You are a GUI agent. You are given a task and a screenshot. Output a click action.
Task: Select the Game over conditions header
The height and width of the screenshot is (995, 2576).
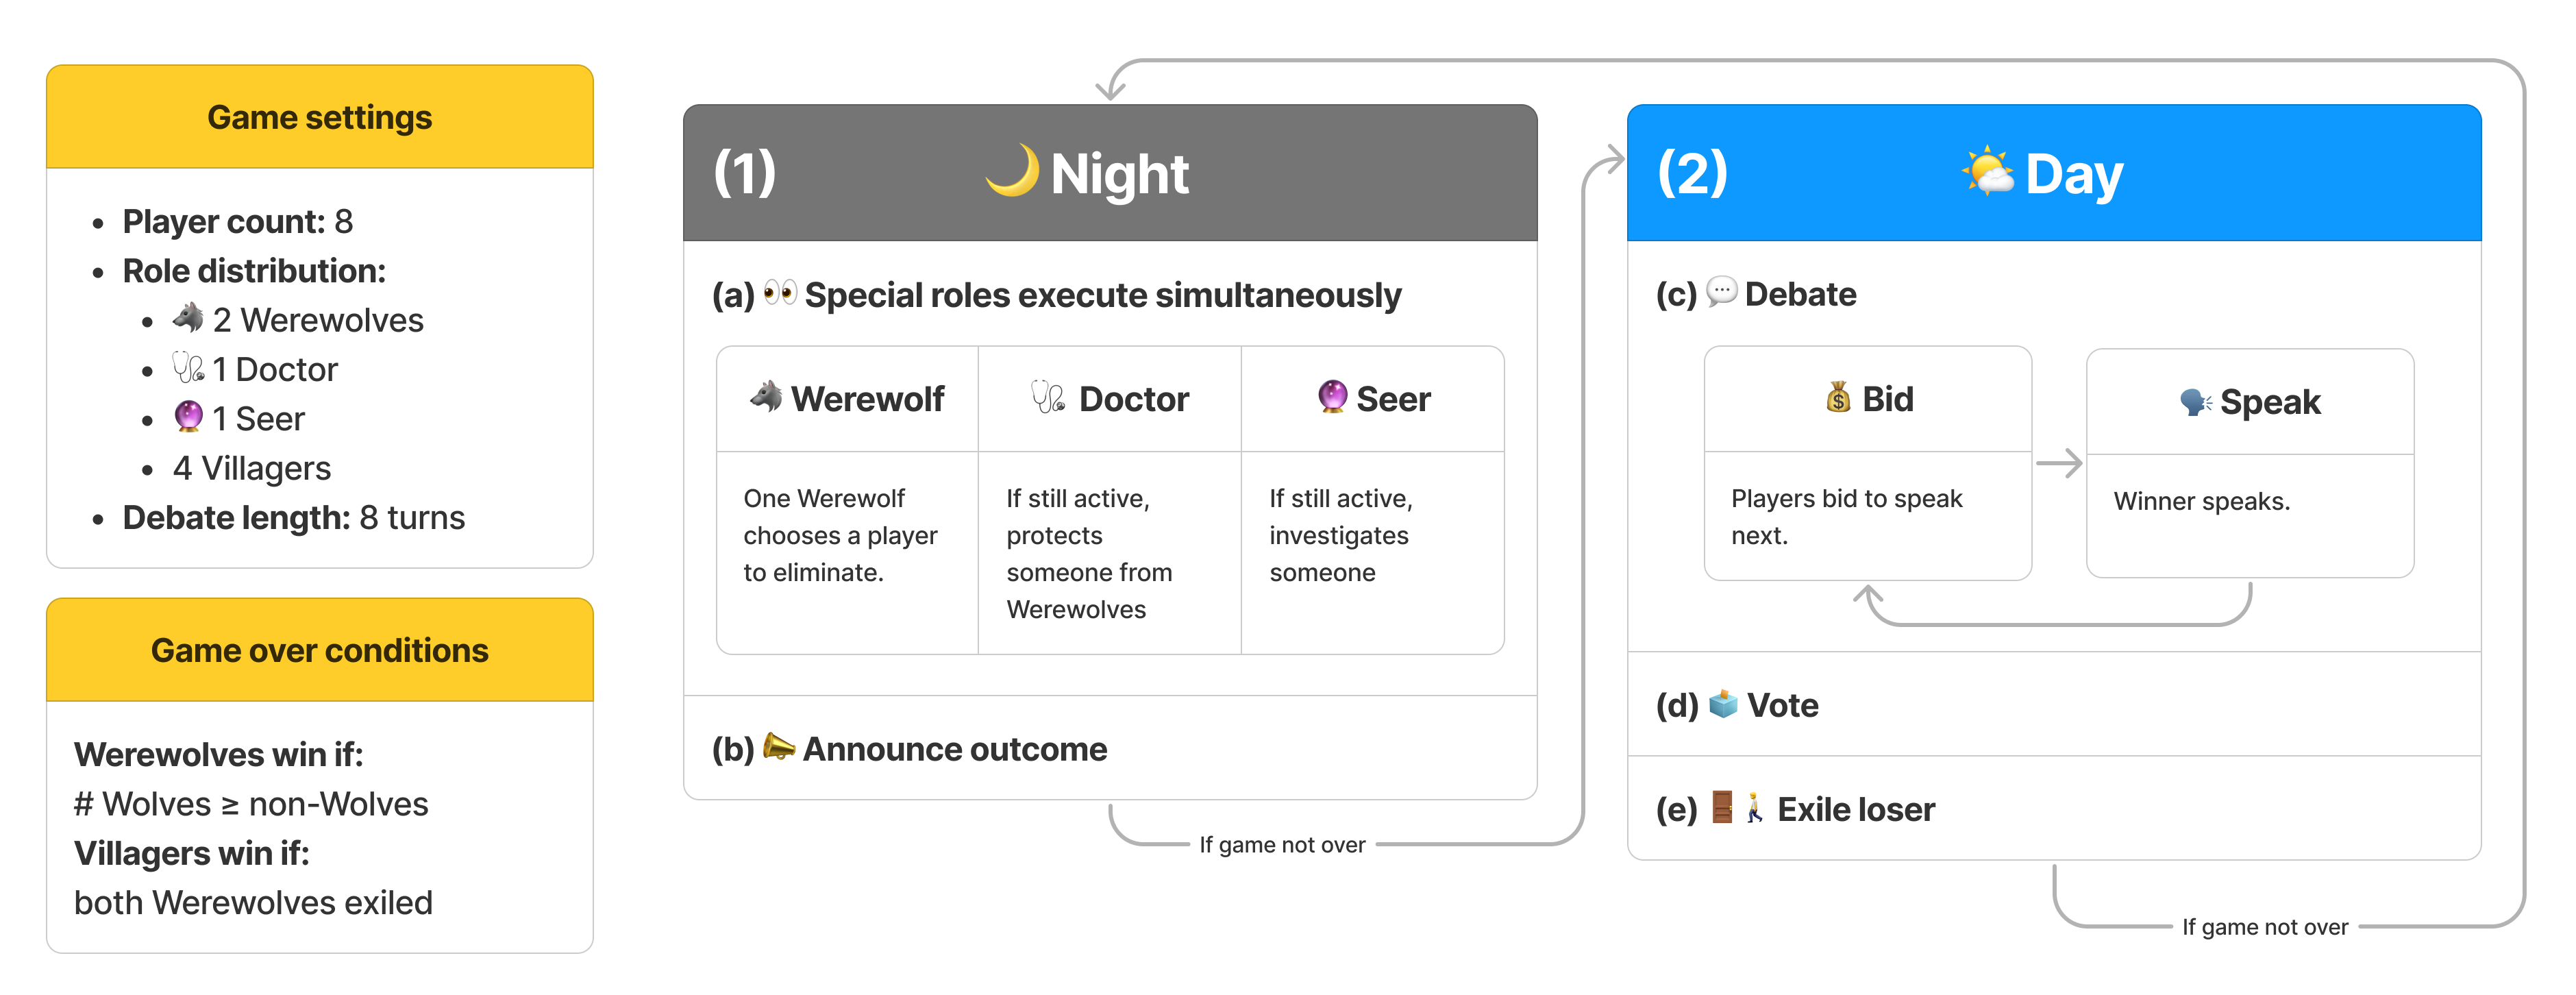tap(320, 650)
